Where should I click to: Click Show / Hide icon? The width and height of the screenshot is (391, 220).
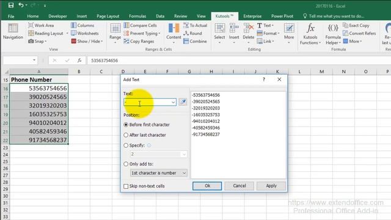point(73,41)
